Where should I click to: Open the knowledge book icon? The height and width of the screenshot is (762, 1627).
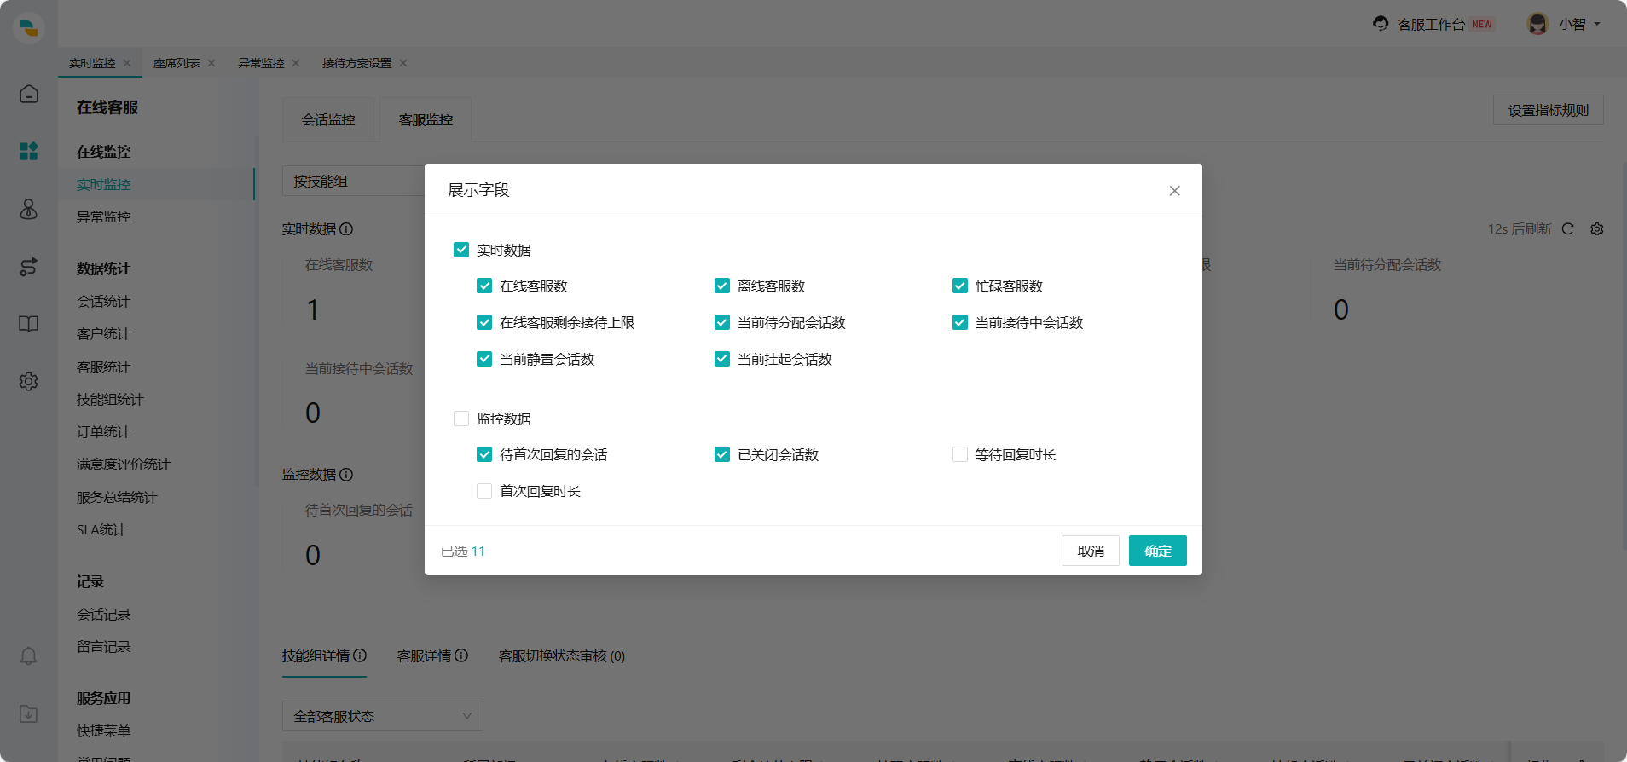tap(29, 324)
